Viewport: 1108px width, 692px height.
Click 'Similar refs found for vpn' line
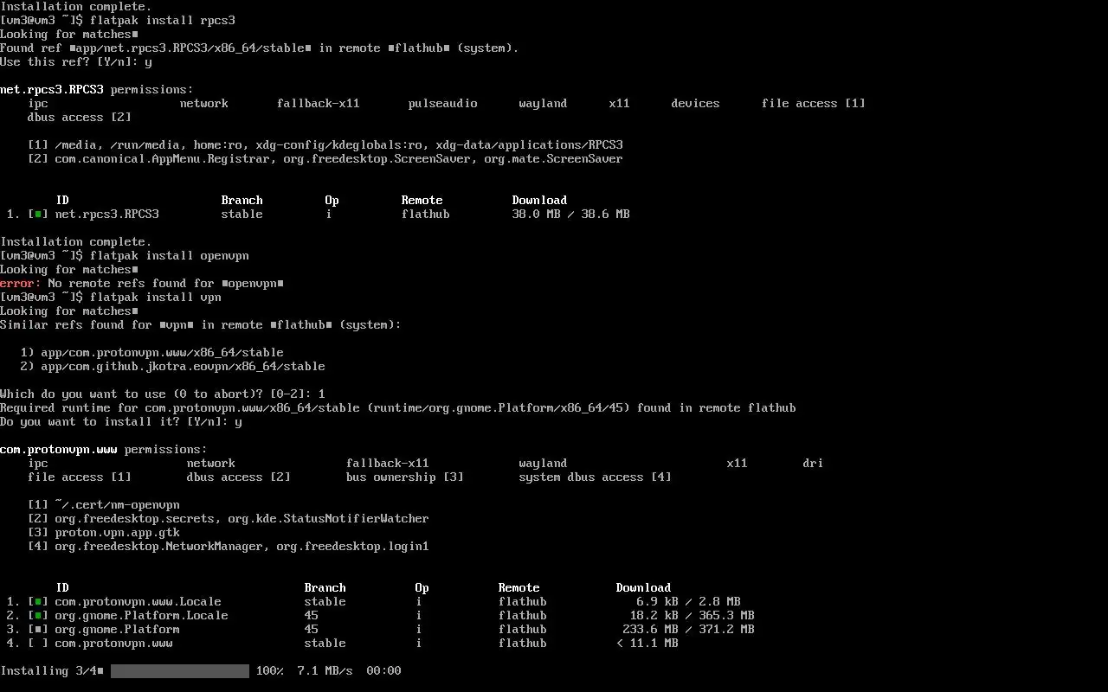point(201,325)
